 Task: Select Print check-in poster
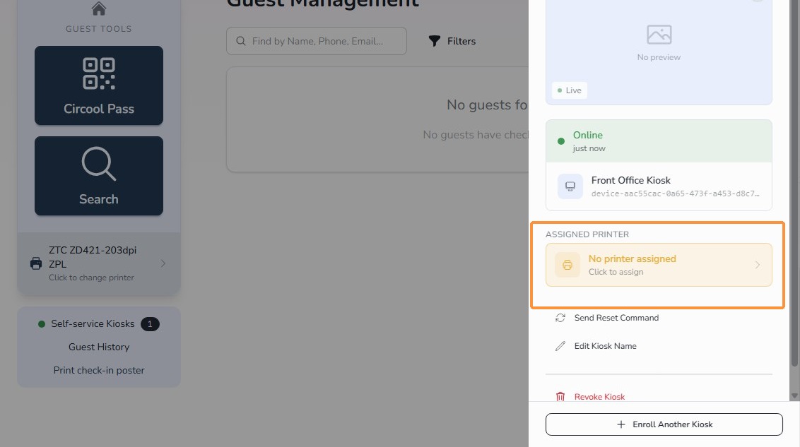pos(99,370)
